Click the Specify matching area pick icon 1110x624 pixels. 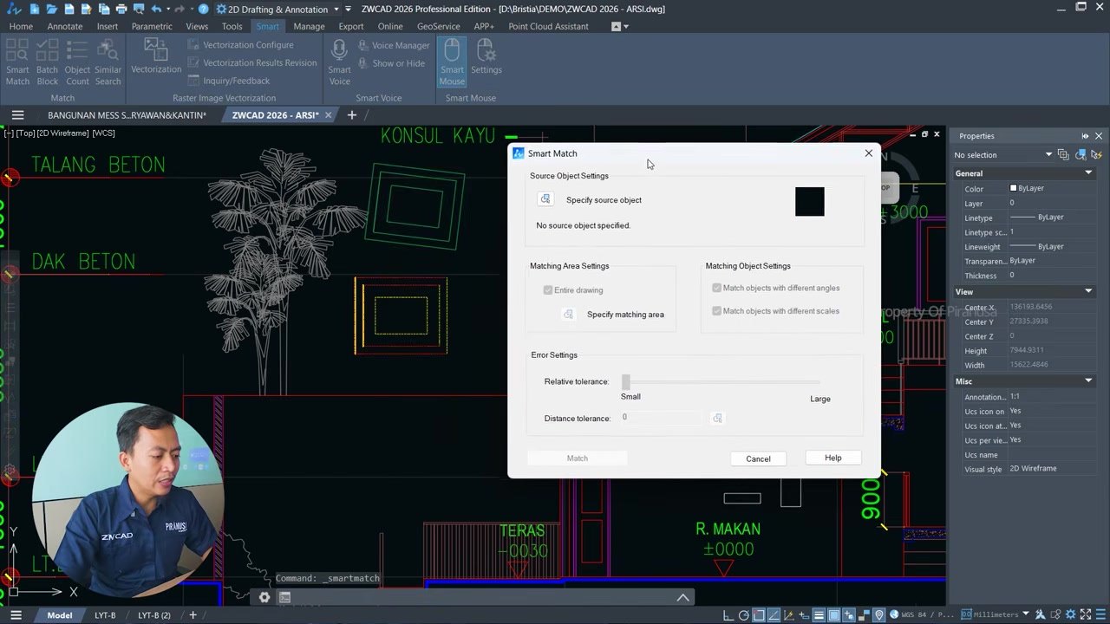click(x=568, y=314)
